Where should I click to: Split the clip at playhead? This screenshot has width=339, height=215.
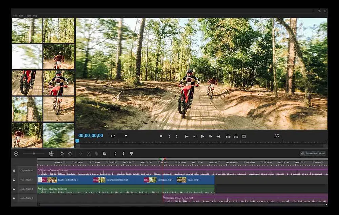pos(81,153)
